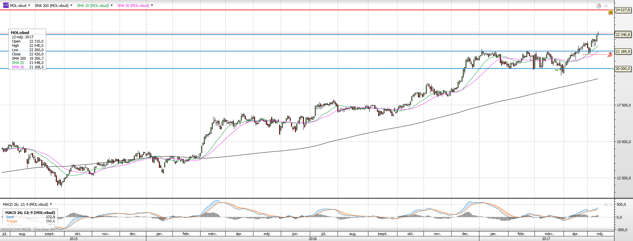Click the 2016 year label on time axis
Screen dimensions: 633x241
click(313, 239)
